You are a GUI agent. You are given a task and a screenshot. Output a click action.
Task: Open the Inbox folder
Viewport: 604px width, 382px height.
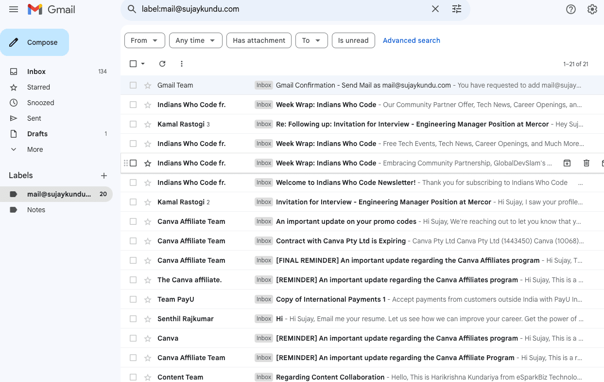(36, 72)
